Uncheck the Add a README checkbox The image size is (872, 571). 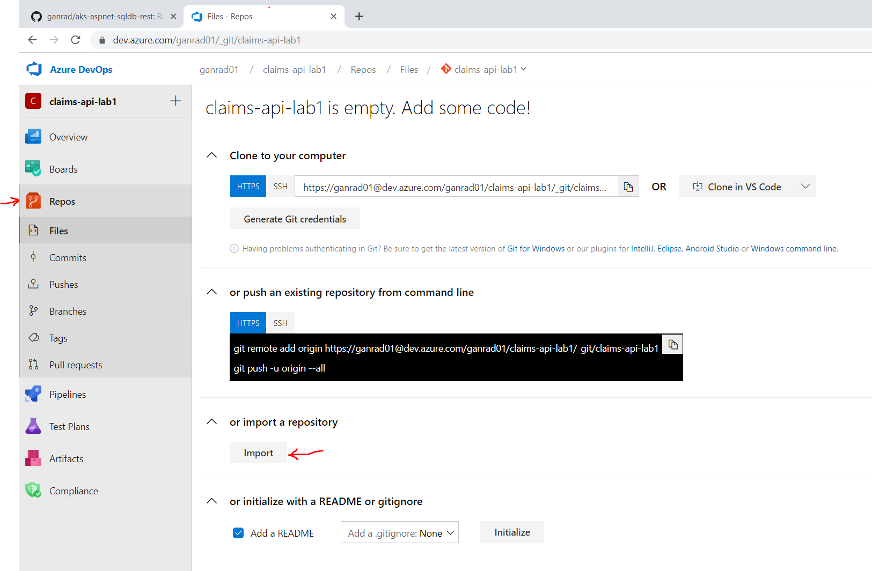(238, 533)
